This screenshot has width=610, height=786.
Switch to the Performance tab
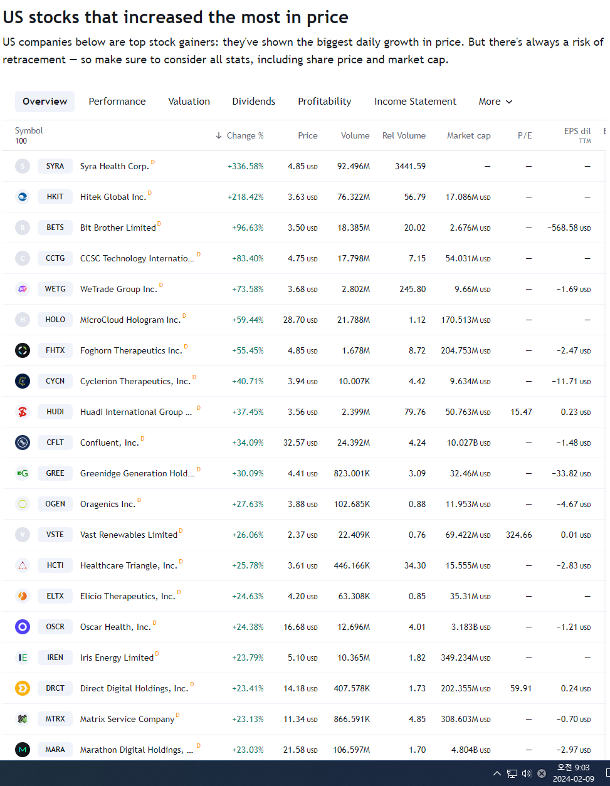[117, 102]
